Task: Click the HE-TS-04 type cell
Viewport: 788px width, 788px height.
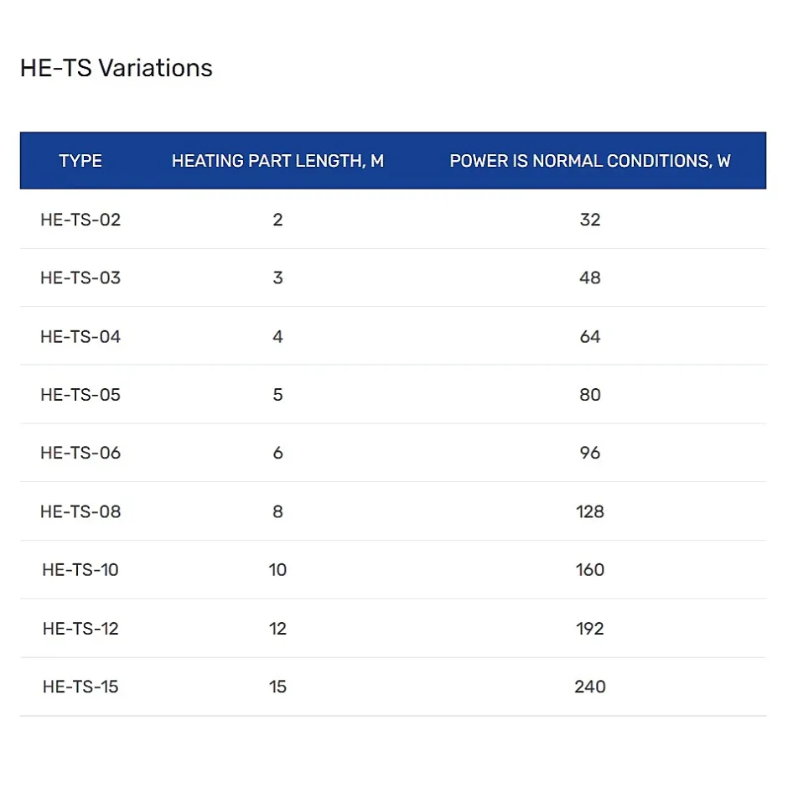Action: pyautogui.click(x=80, y=336)
